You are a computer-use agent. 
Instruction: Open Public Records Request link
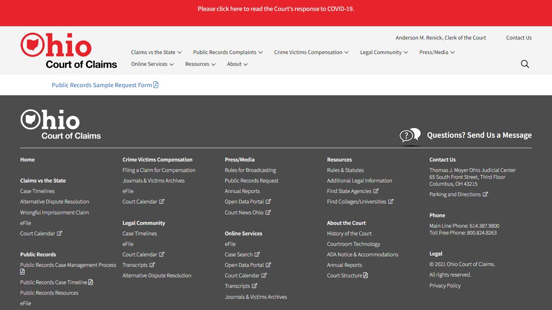(x=252, y=180)
